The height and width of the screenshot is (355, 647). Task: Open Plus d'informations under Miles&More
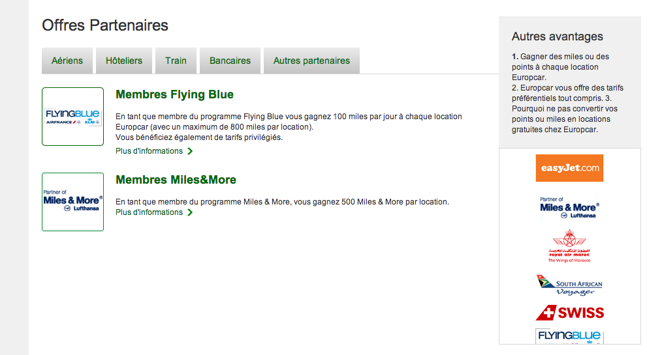(x=149, y=212)
